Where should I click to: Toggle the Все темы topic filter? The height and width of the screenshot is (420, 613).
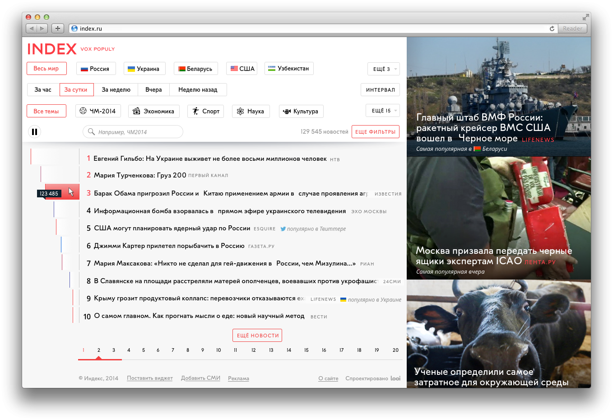click(x=46, y=111)
